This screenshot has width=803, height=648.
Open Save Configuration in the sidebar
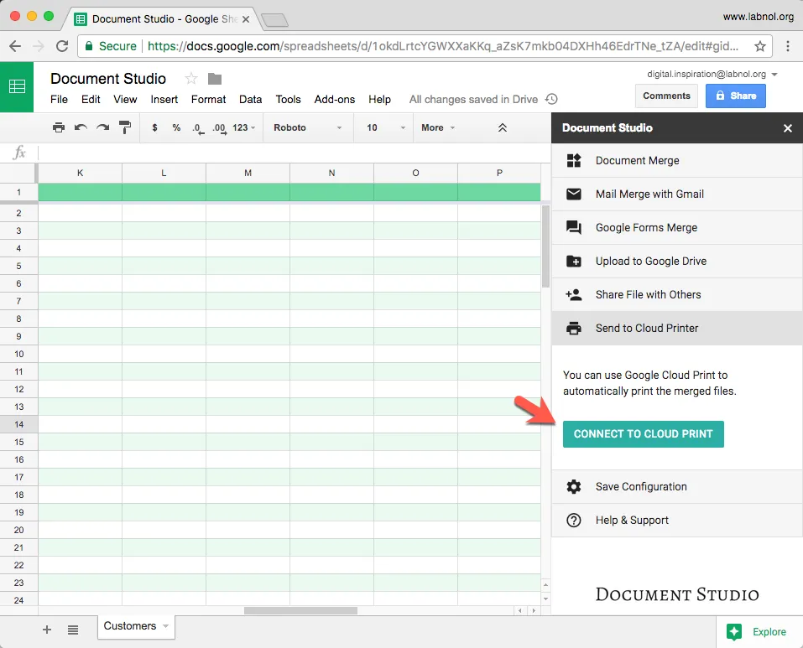tap(642, 486)
